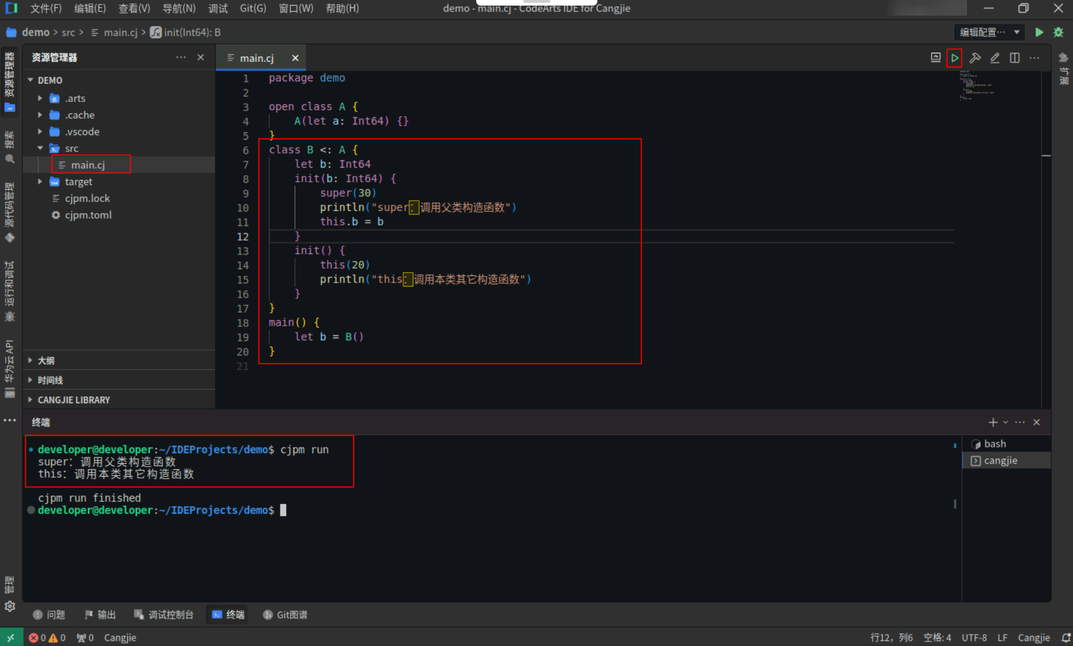Close the terminal panel
This screenshot has height=646, width=1073.
(x=1037, y=422)
